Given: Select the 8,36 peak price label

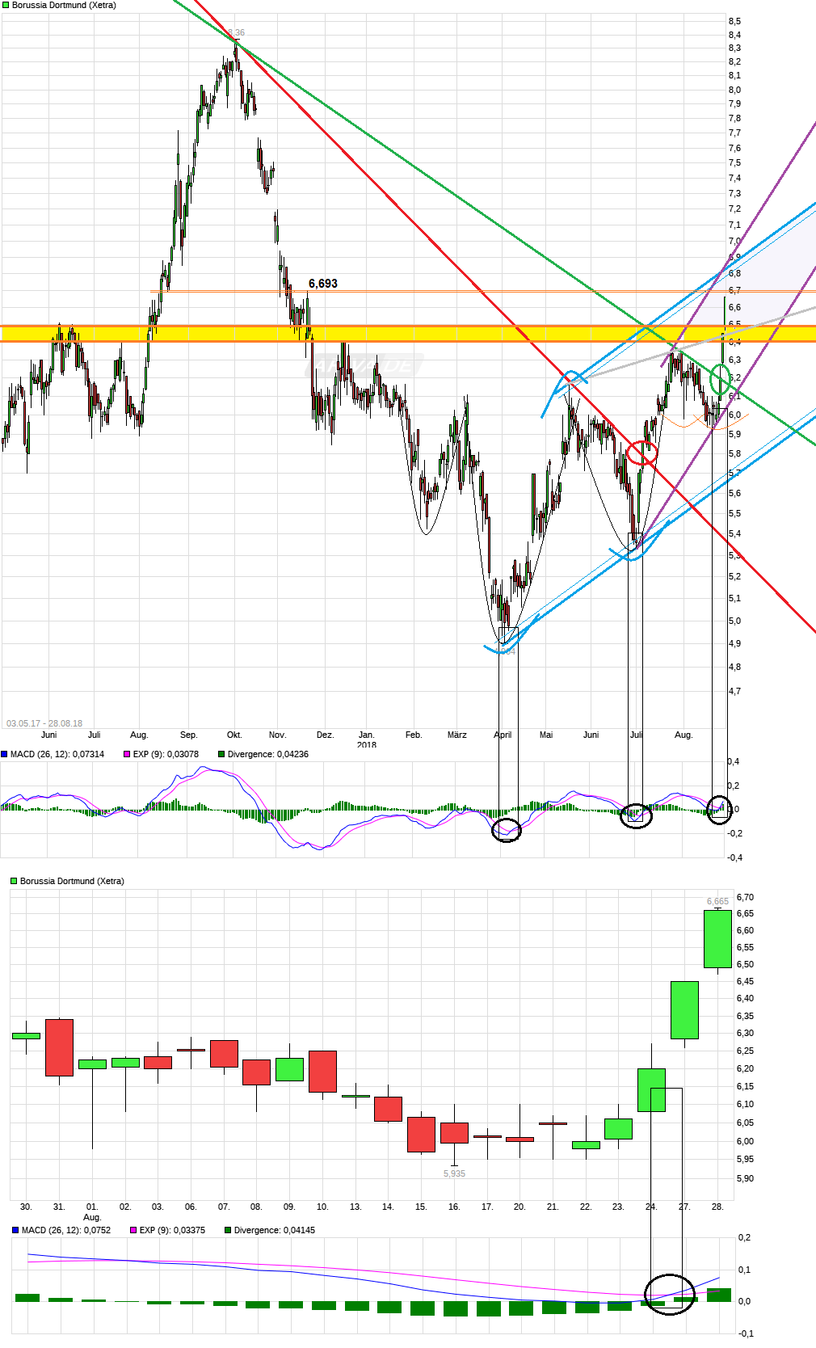Looking at the screenshot, I should click(x=237, y=33).
